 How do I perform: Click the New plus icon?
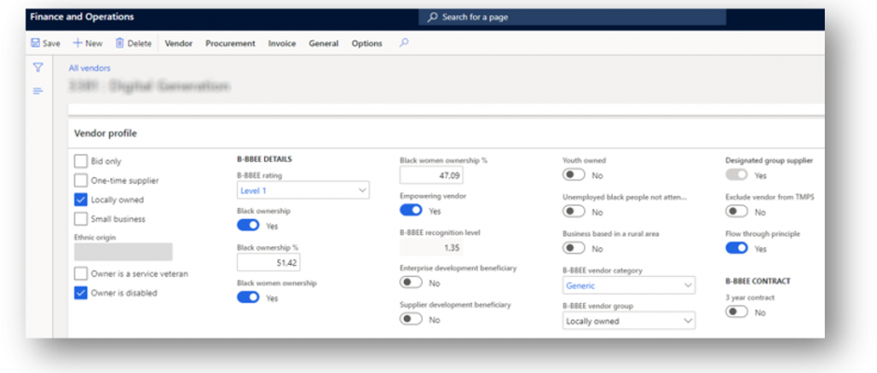77,43
